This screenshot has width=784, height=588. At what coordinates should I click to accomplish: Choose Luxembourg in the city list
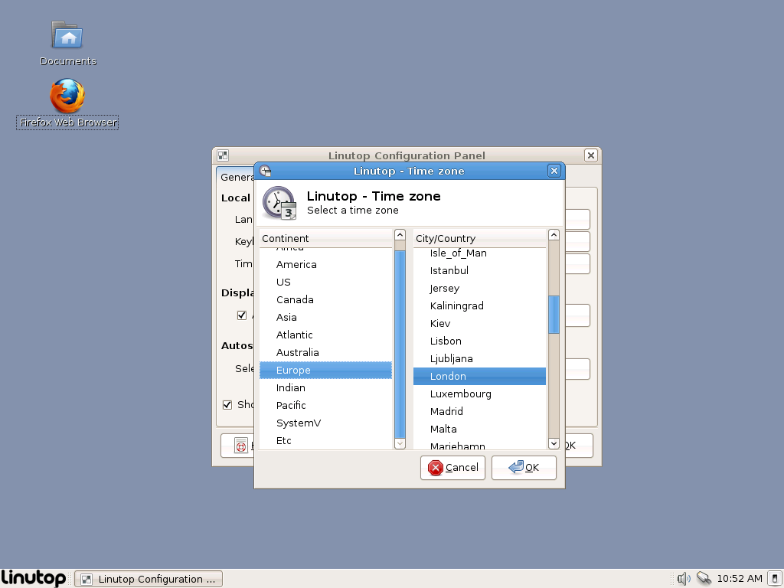click(x=479, y=394)
